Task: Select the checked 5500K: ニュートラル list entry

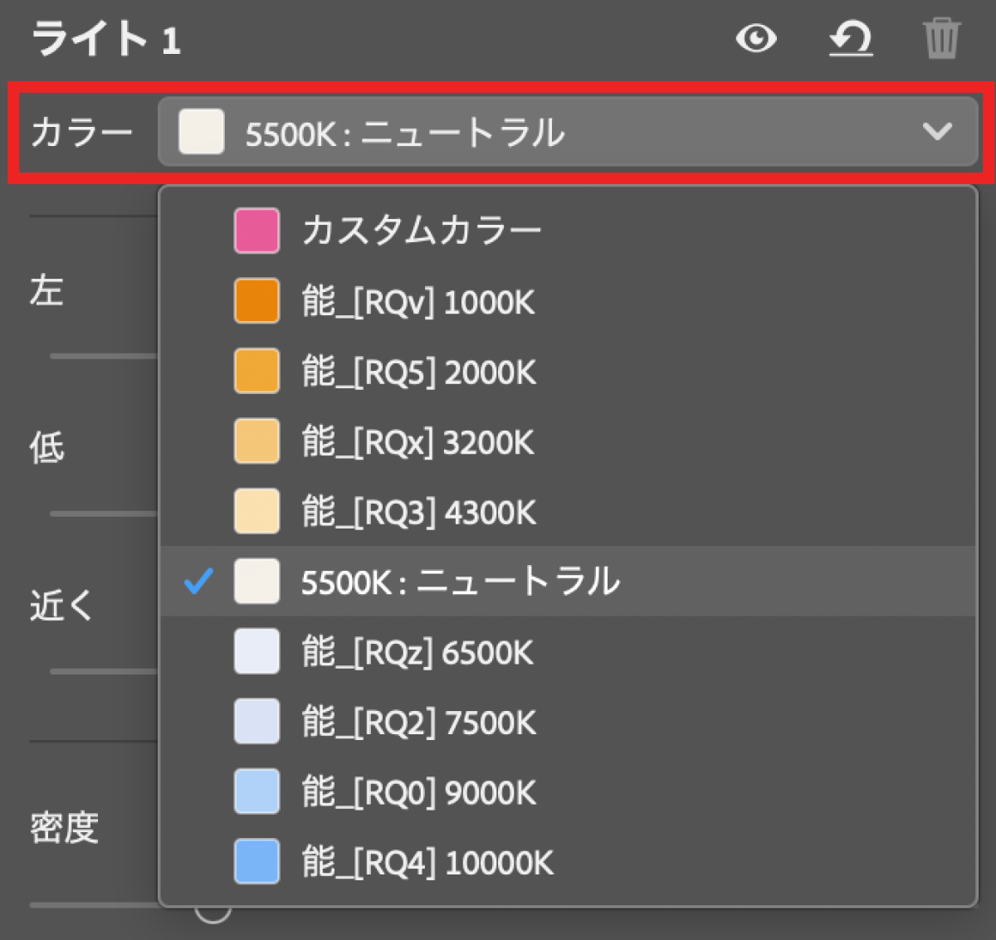Action: pyautogui.click(x=568, y=581)
